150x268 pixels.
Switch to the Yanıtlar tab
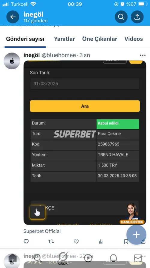[64, 39]
